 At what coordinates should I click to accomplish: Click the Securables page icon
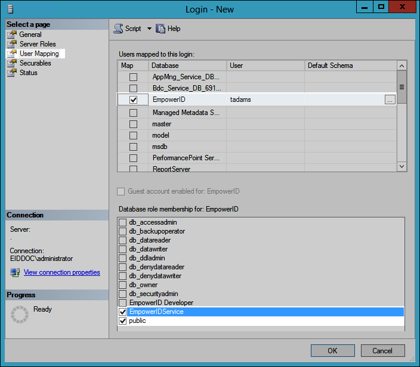[x=12, y=63]
